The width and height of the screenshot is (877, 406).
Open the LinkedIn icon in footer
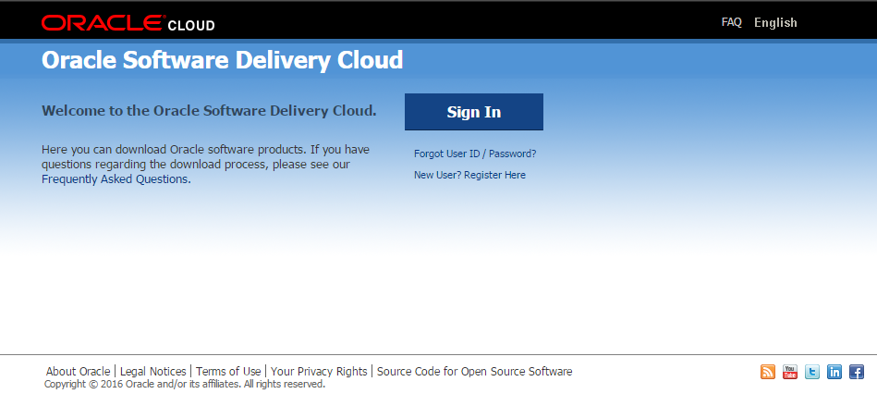(834, 372)
